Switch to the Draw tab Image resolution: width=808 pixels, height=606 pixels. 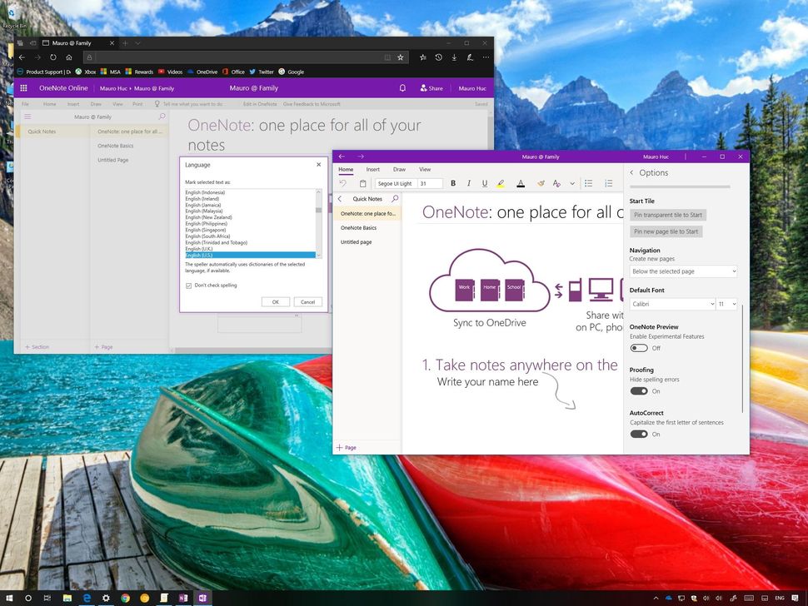400,169
